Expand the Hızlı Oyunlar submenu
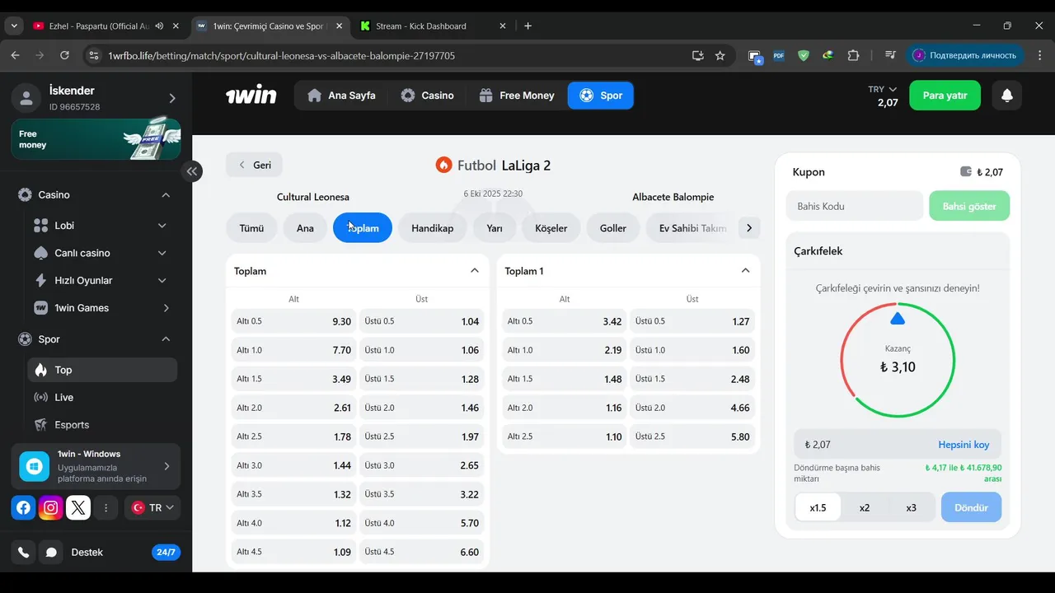This screenshot has height=593, width=1055. pyautogui.click(x=162, y=280)
